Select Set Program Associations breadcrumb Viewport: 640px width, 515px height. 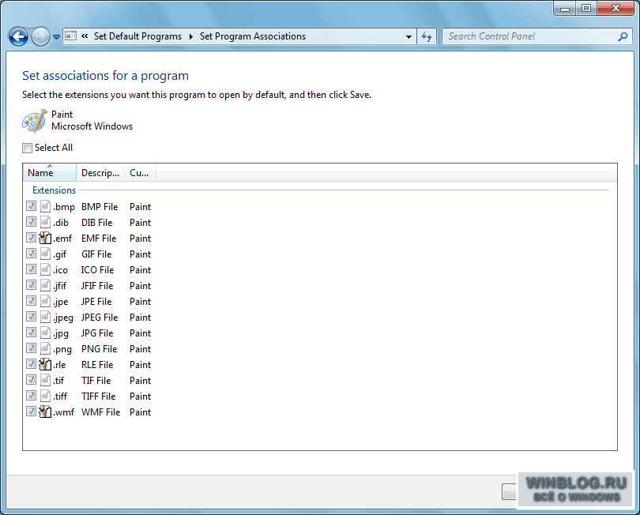pyautogui.click(x=253, y=36)
